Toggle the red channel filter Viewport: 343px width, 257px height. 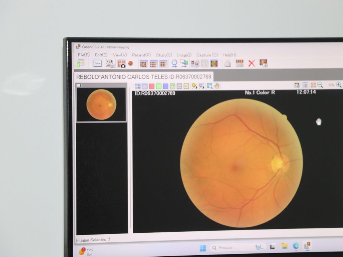click(x=151, y=86)
